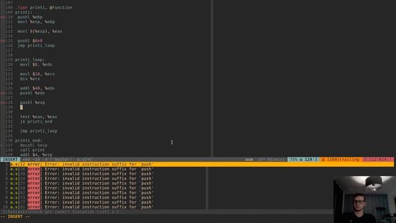The width and height of the screenshot is (396, 223).
Task: Click the error sign marker on line 128
Action: point(2,103)
